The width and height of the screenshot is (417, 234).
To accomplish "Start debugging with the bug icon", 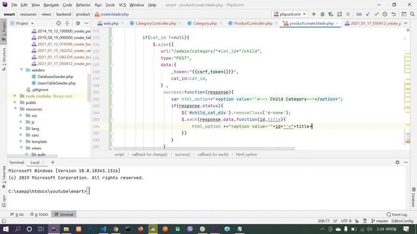I will pos(323,14).
